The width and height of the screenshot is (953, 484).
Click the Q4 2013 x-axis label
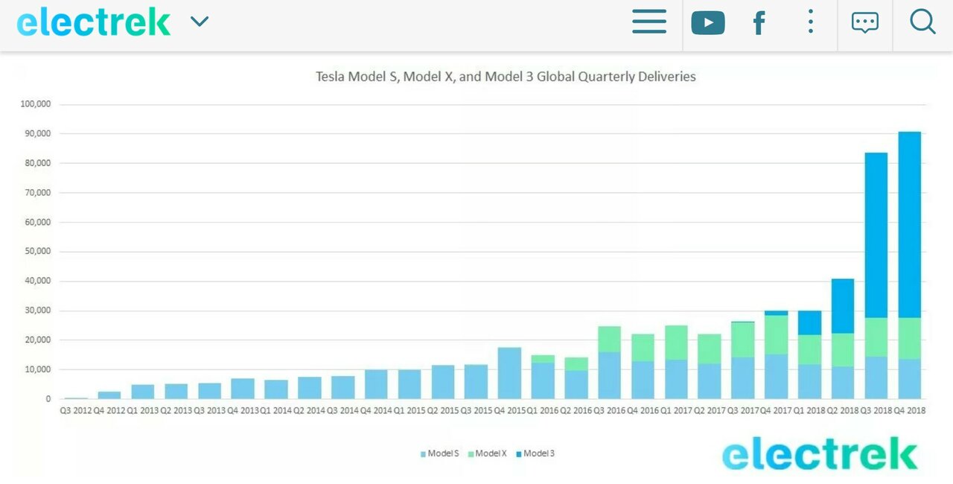(x=243, y=410)
